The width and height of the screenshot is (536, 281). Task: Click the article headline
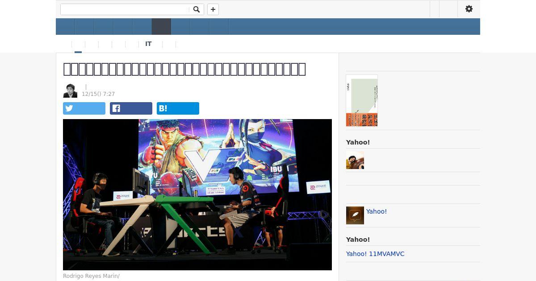[x=184, y=69]
